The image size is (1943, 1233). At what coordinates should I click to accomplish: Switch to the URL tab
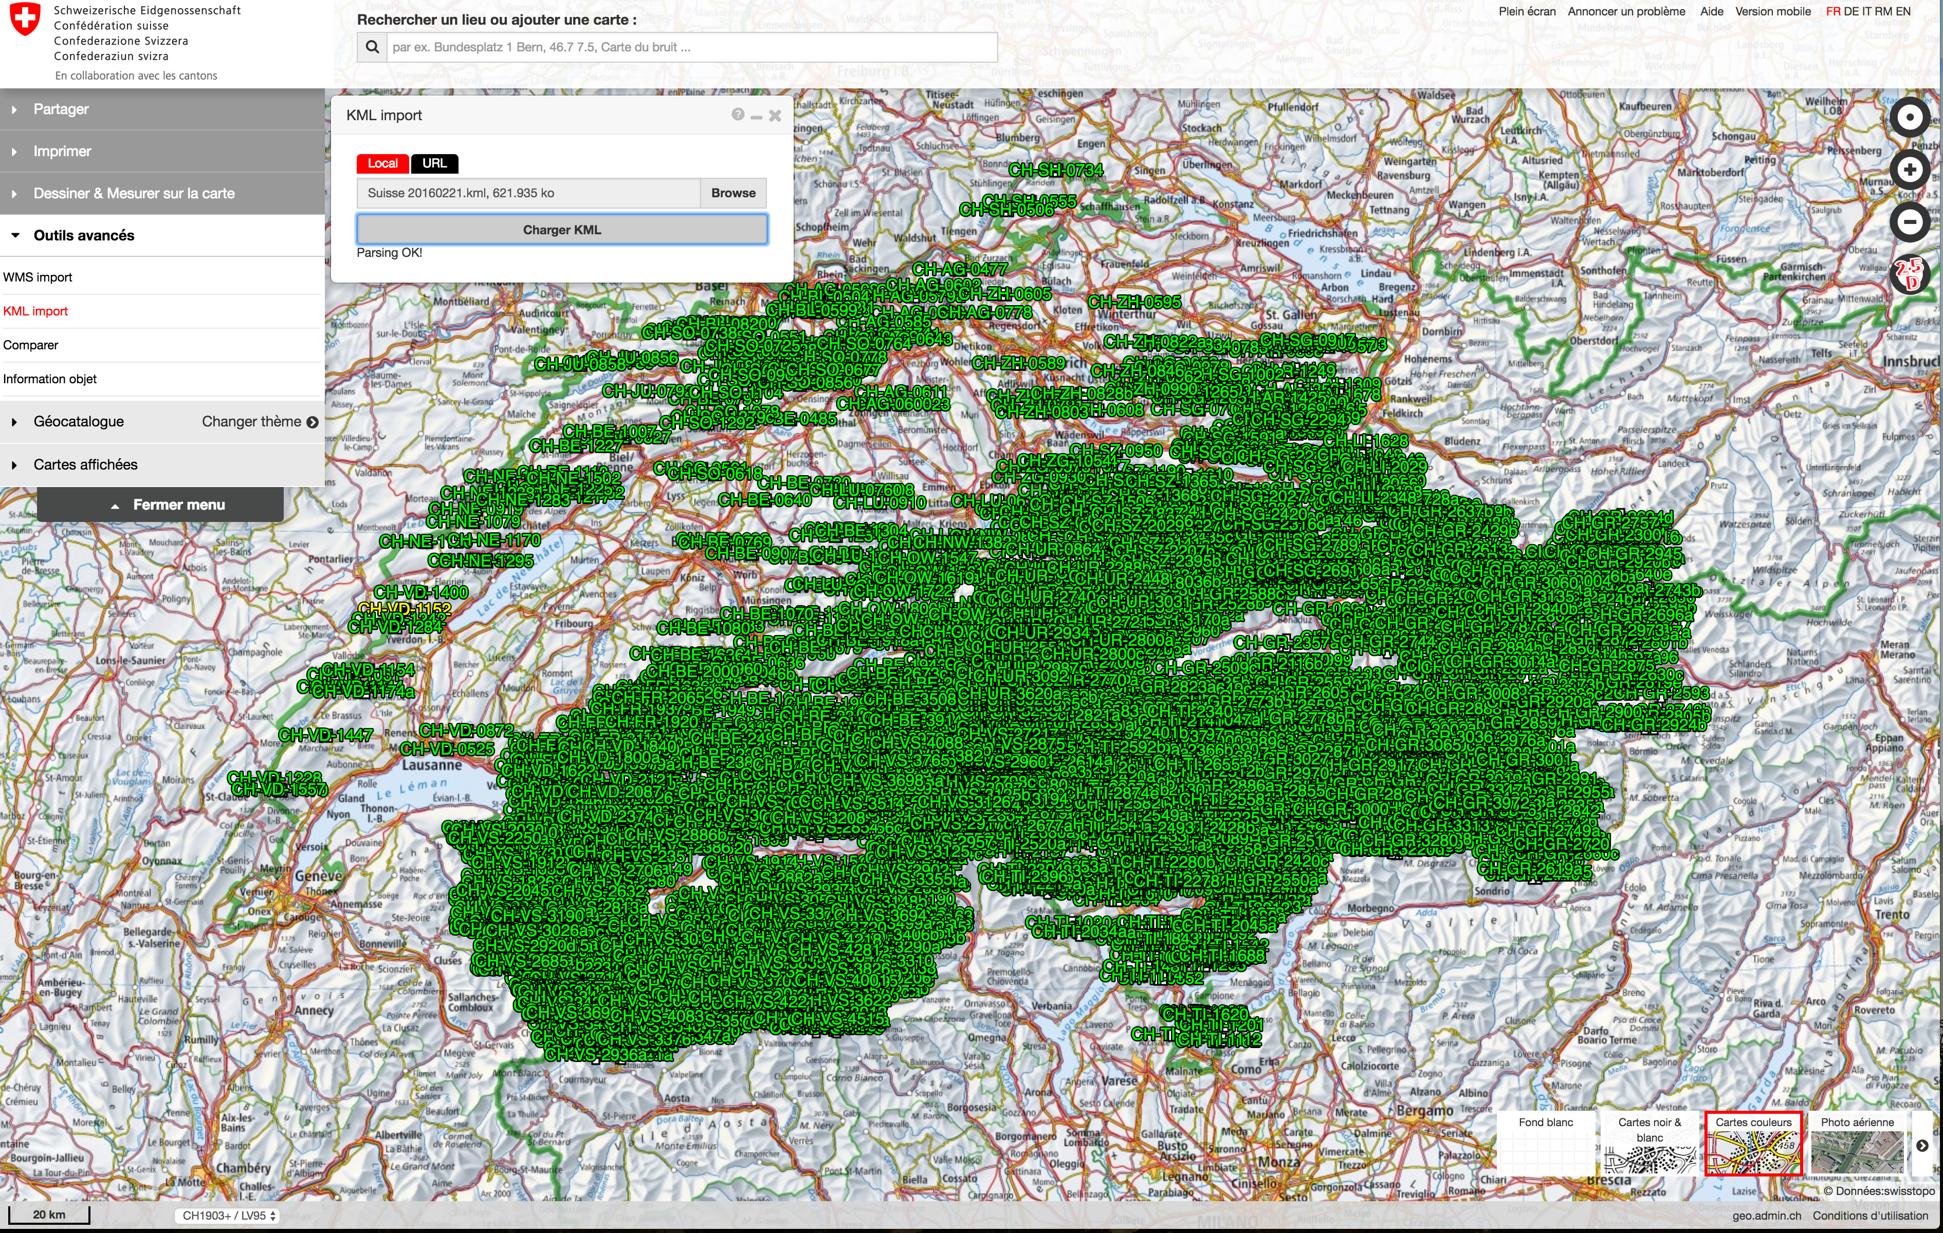(x=434, y=163)
